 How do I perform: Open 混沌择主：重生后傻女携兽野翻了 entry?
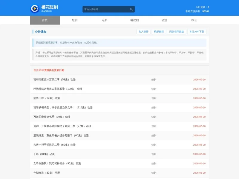tap(61, 135)
